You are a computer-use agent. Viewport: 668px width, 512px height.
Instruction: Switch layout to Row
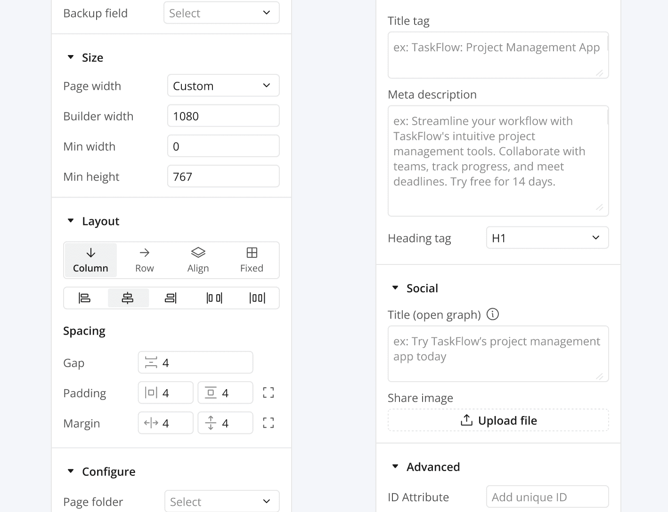[144, 260]
